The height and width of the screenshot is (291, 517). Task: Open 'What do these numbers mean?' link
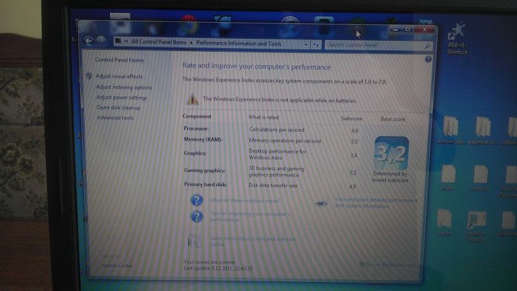pos(245,200)
